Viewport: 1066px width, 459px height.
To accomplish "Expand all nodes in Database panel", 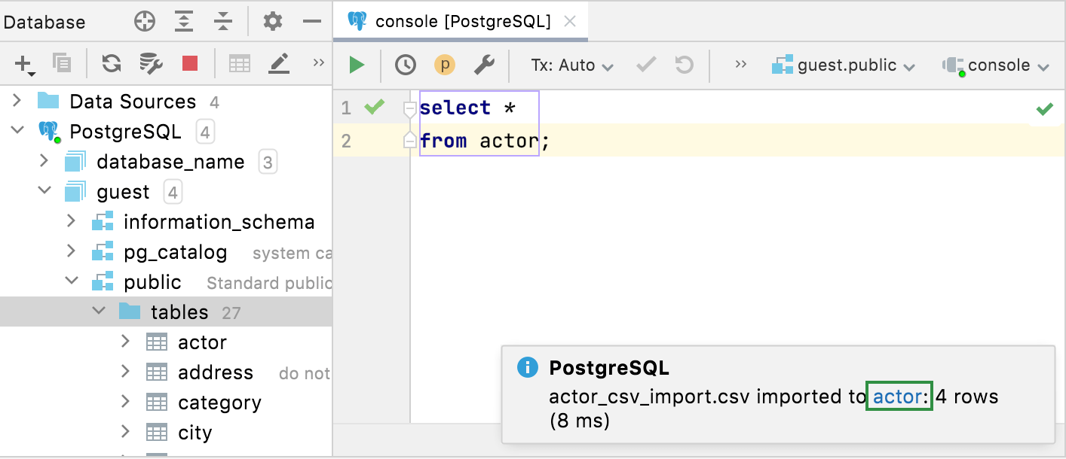I will [184, 22].
